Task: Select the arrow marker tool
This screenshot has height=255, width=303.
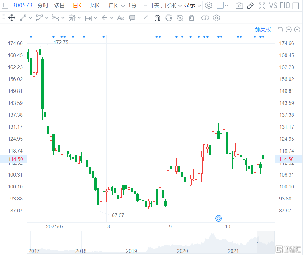Action: 104,18
